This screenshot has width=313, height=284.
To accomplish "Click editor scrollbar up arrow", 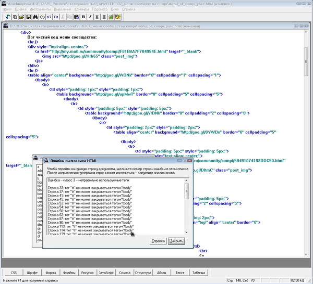I will pyautogui.click(x=306, y=32).
